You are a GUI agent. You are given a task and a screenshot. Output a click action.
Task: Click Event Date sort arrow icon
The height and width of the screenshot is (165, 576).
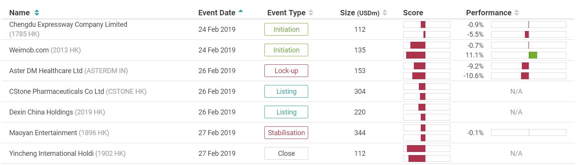pyautogui.click(x=241, y=11)
